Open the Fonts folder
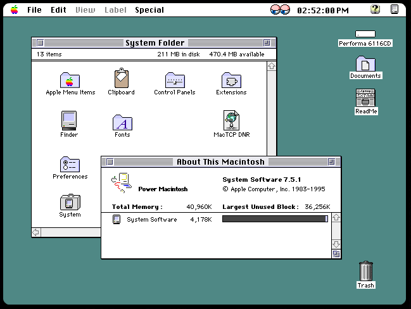Viewport: 411px width, 309px height. [122, 122]
